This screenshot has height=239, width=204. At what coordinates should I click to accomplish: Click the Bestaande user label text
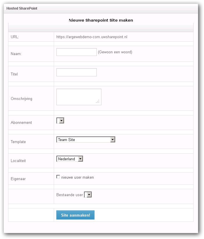click(x=70, y=195)
